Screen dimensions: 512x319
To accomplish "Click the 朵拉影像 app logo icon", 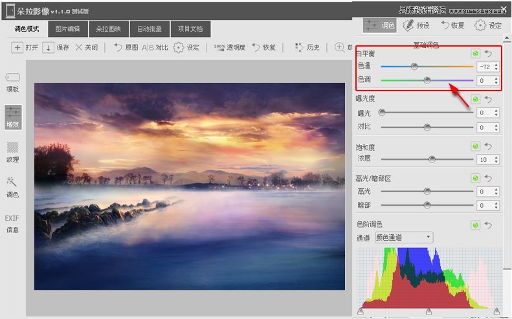I will 10,10.
